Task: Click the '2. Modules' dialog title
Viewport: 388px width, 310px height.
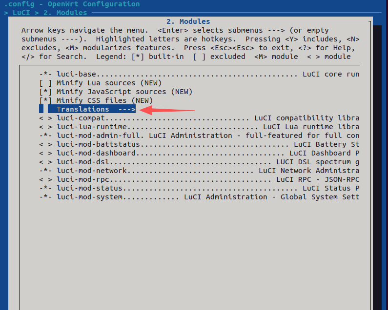Action: click(x=188, y=21)
